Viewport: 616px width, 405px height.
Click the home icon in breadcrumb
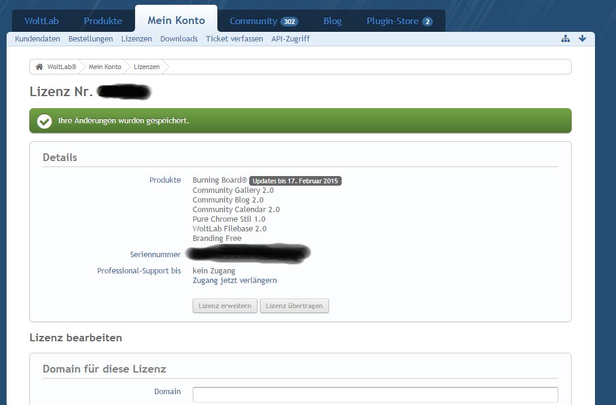point(40,67)
